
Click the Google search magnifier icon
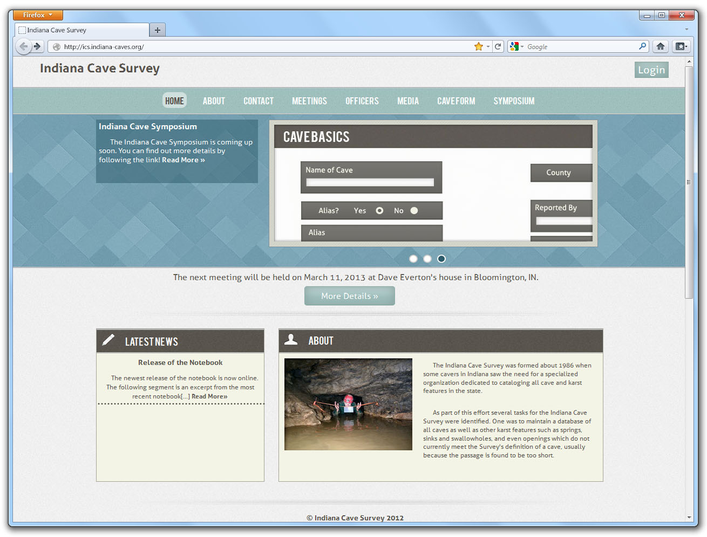coord(642,46)
